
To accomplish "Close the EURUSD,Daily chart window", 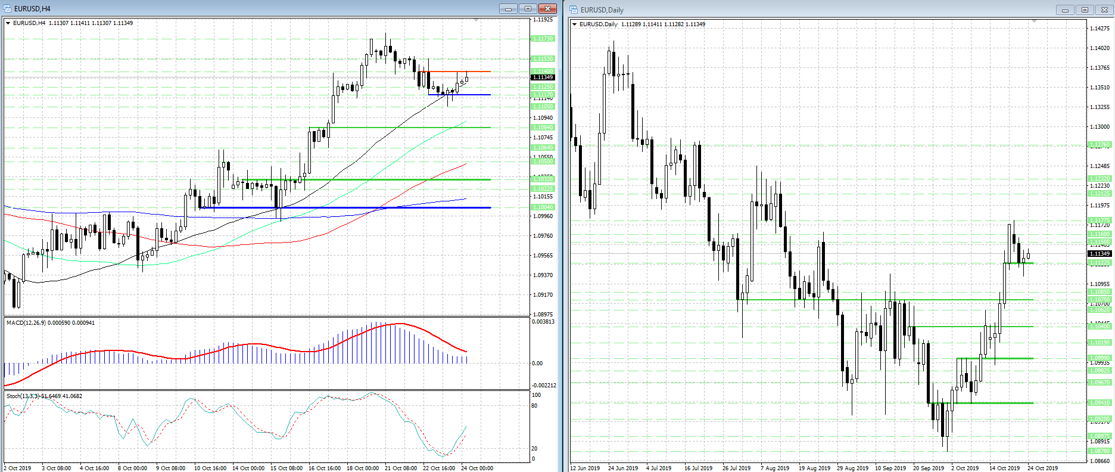I will pyautogui.click(x=1104, y=10).
